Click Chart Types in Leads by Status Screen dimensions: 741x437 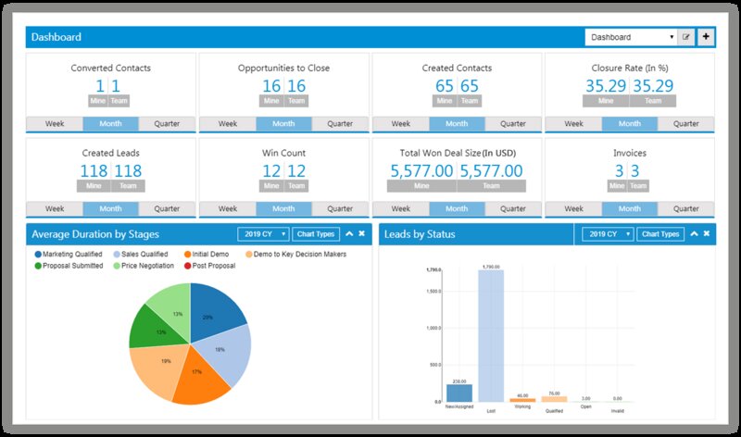pyautogui.click(x=661, y=234)
